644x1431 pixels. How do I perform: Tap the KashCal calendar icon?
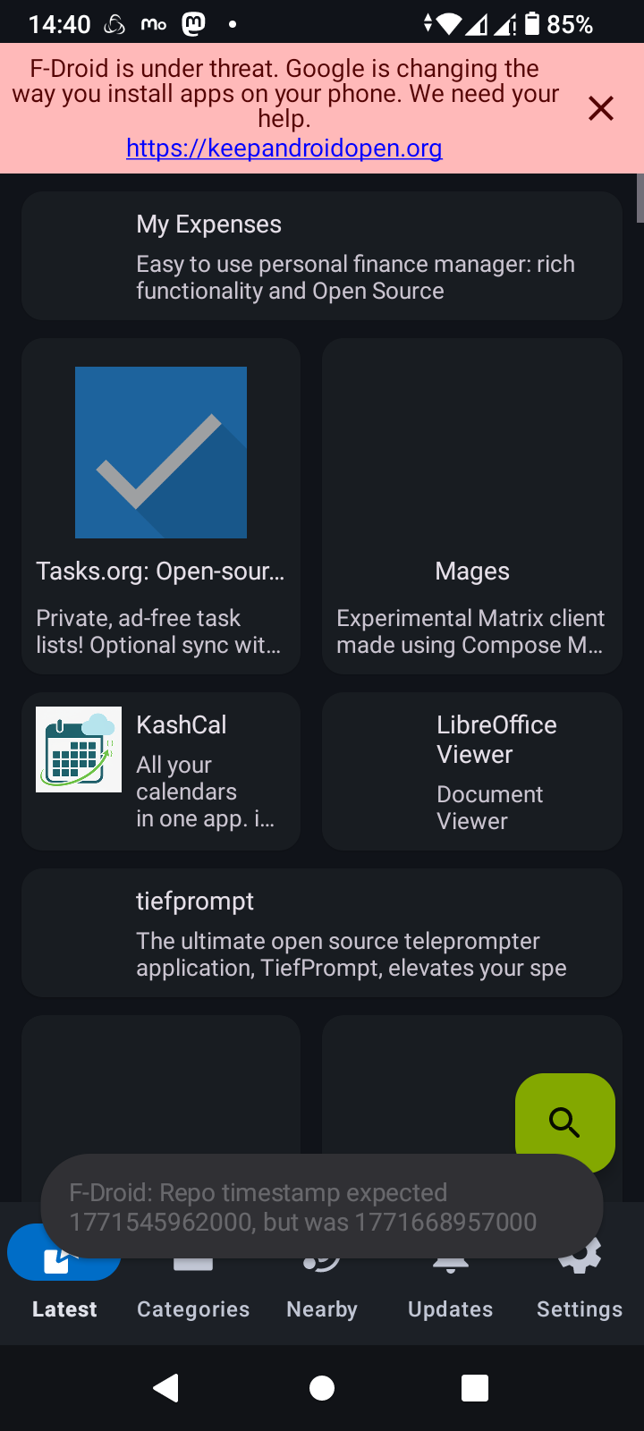point(79,749)
